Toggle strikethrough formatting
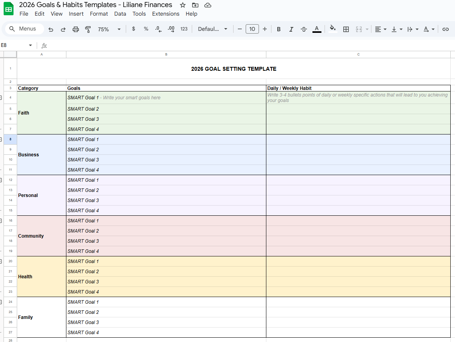The image size is (455, 342). pyautogui.click(x=304, y=29)
